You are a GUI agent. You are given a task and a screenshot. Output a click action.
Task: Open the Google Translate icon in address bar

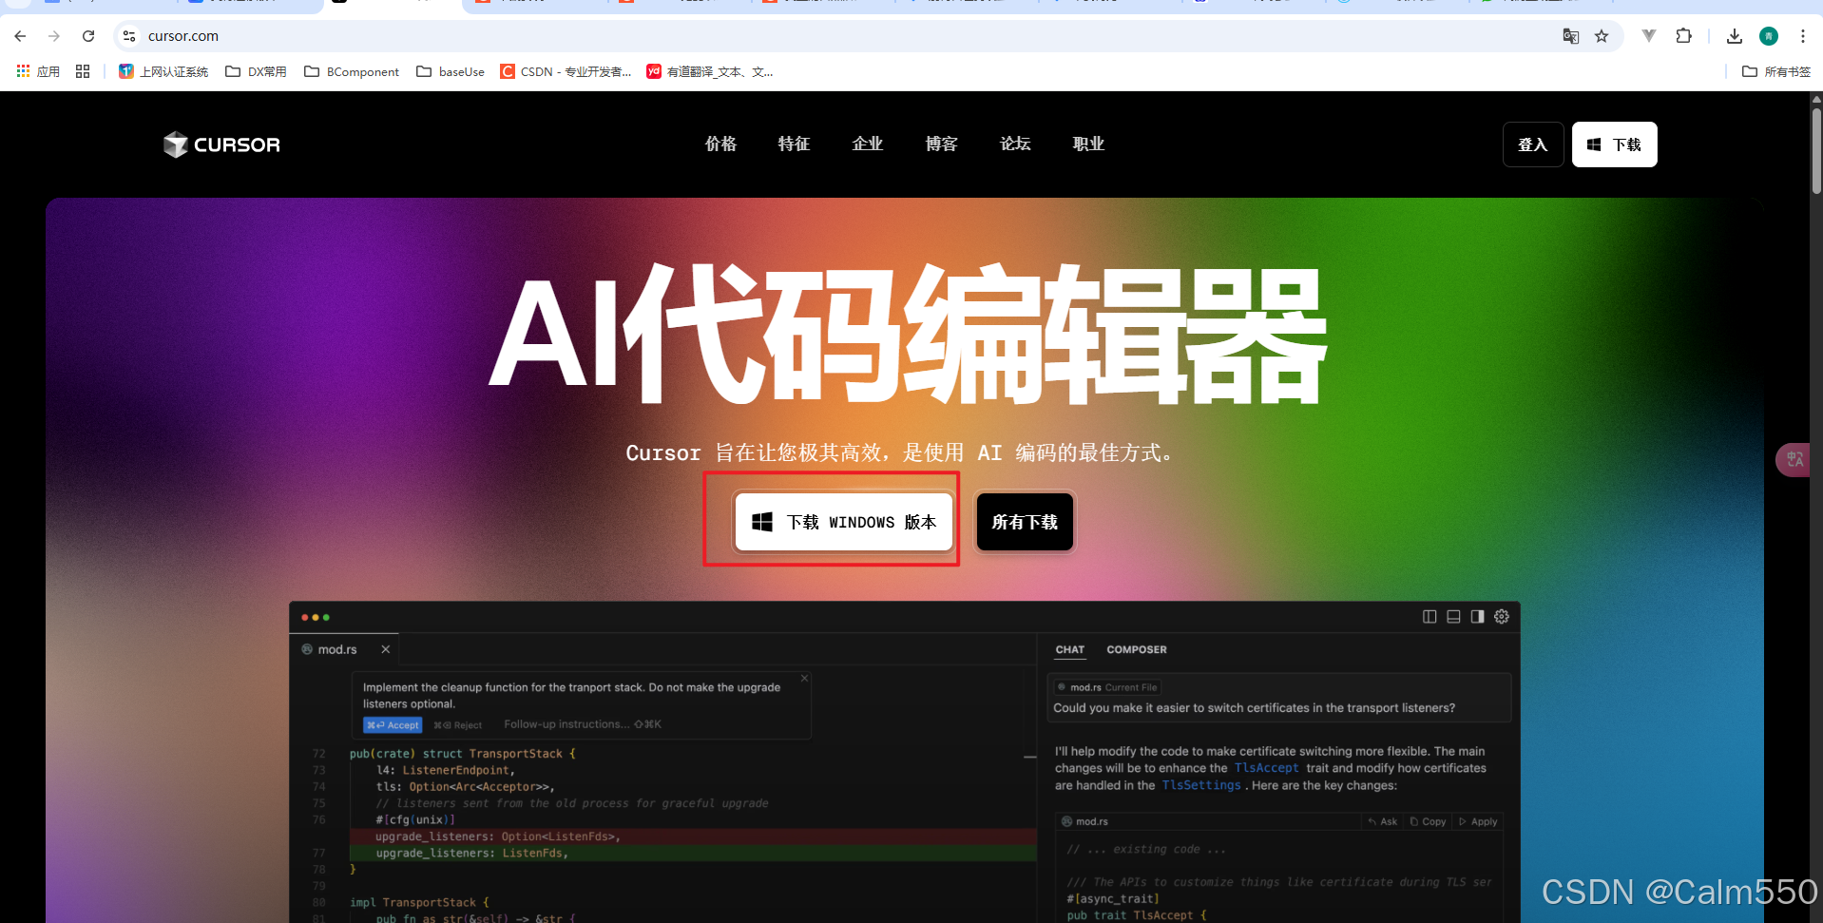click(1571, 36)
